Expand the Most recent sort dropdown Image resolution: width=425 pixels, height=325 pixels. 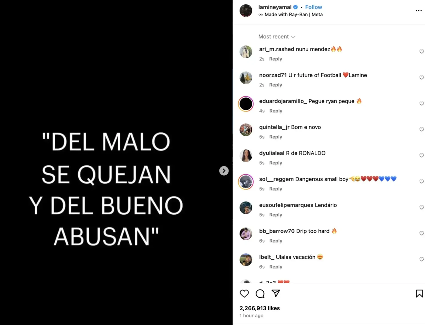pyautogui.click(x=277, y=37)
